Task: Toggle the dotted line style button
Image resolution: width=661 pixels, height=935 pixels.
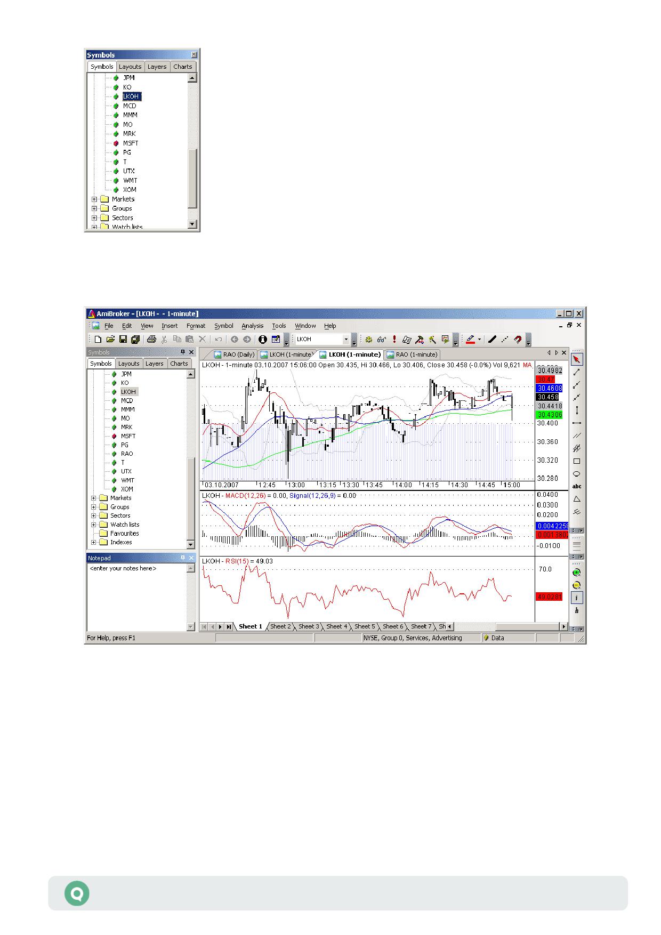Action: click(505, 339)
